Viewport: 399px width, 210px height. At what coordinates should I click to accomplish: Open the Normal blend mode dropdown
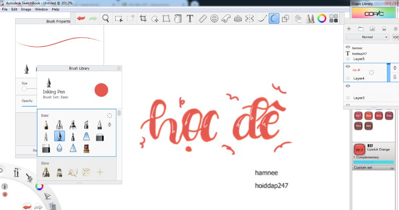point(367,37)
